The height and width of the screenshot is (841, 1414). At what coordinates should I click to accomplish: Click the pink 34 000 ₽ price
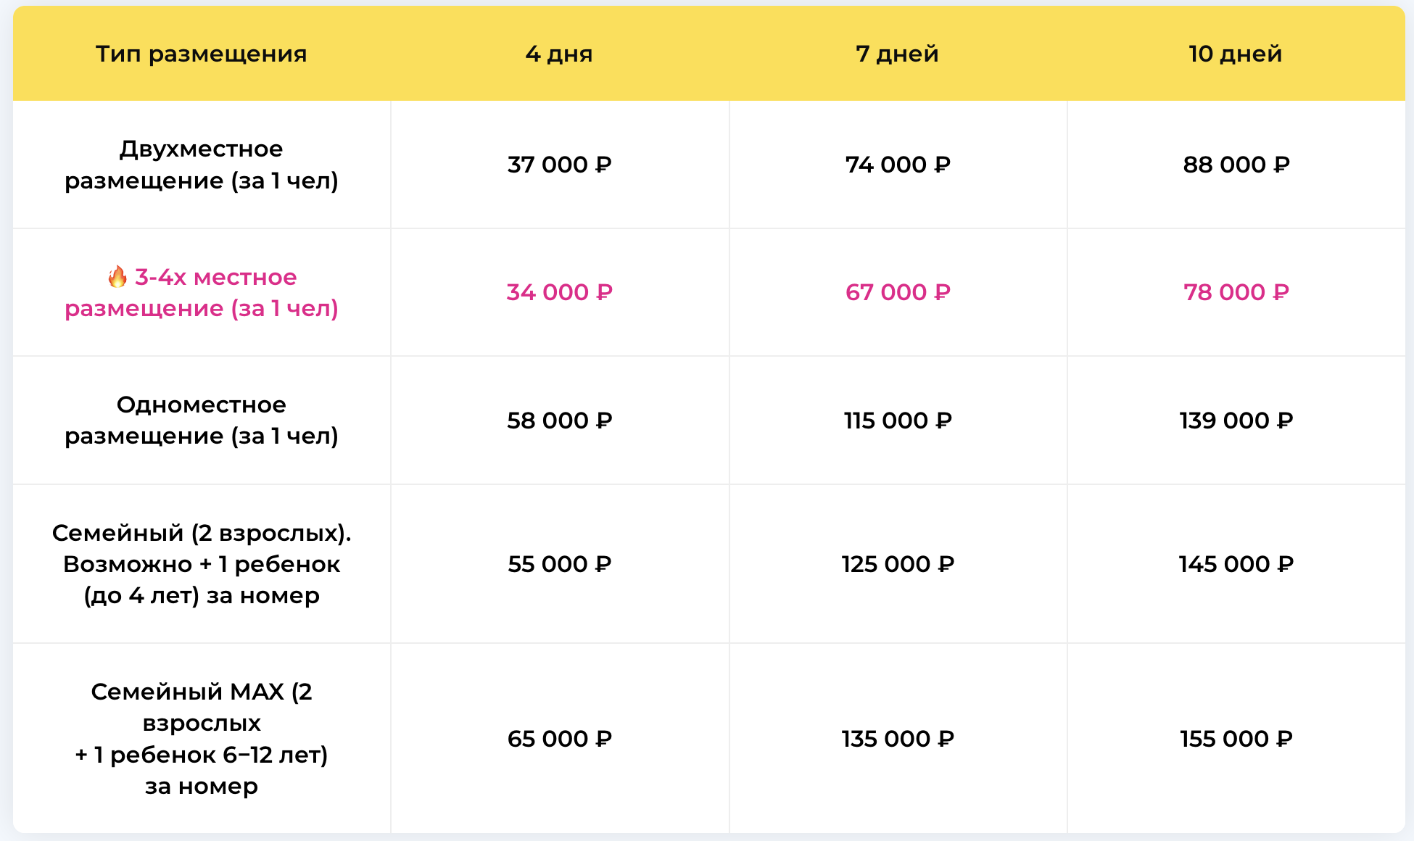point(559,292)
